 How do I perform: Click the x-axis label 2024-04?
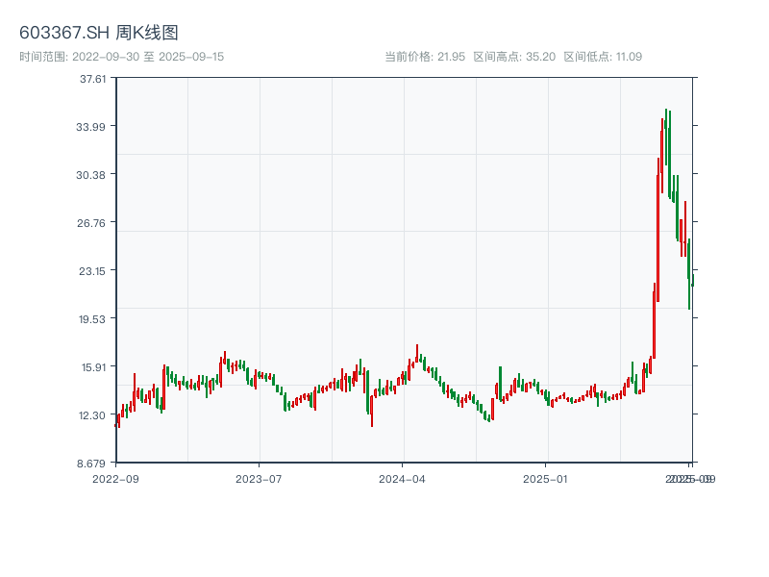(x=402, y=479)
